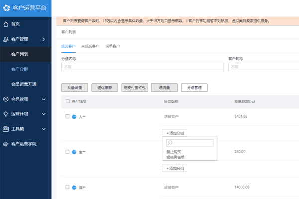The width and height of the screenshot is (299, 199).
Task: Expand the 运营计划 section arrow
Action: click(x=44, y=114)
